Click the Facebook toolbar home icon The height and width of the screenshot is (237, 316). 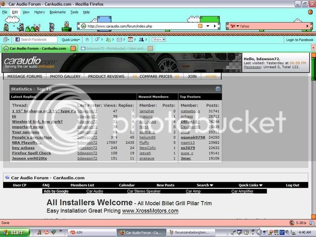click(x=87, y=39)
